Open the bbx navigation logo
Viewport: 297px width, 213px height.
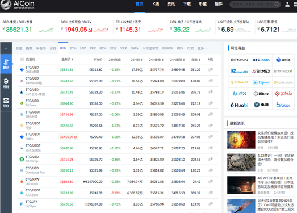click(x=283, y=105)
